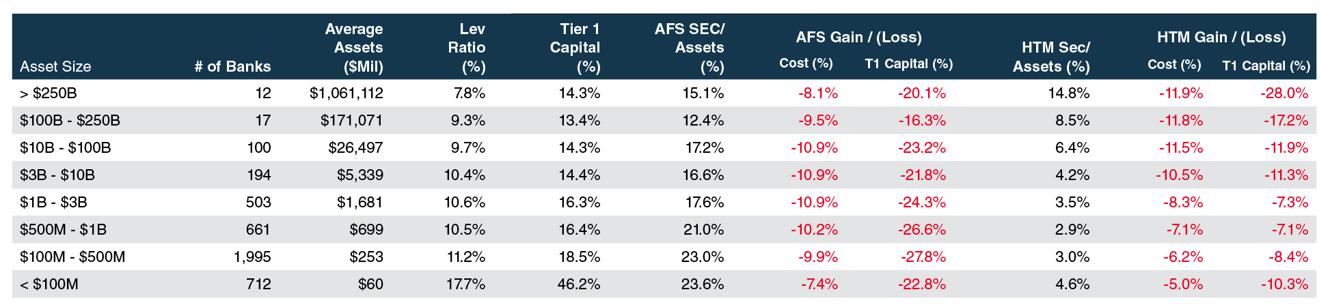This screenshot has height=307, width=1330.
Task: Click the < $100M row label
Action: pos(49,284)
